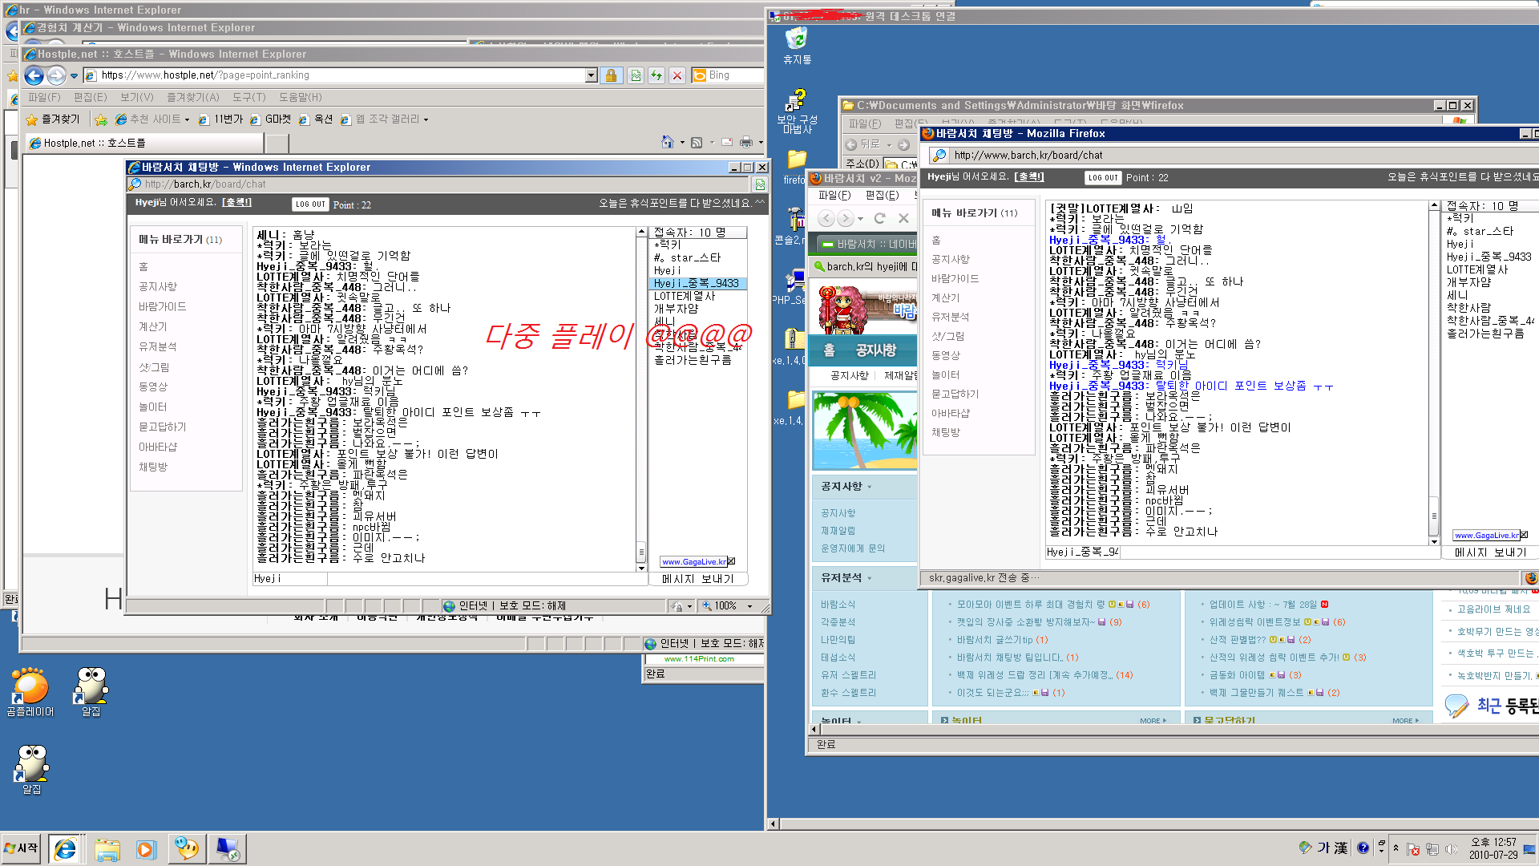
Task: Mute sound via the system tray speaker icon
Action: click(x=1452, y=848)
